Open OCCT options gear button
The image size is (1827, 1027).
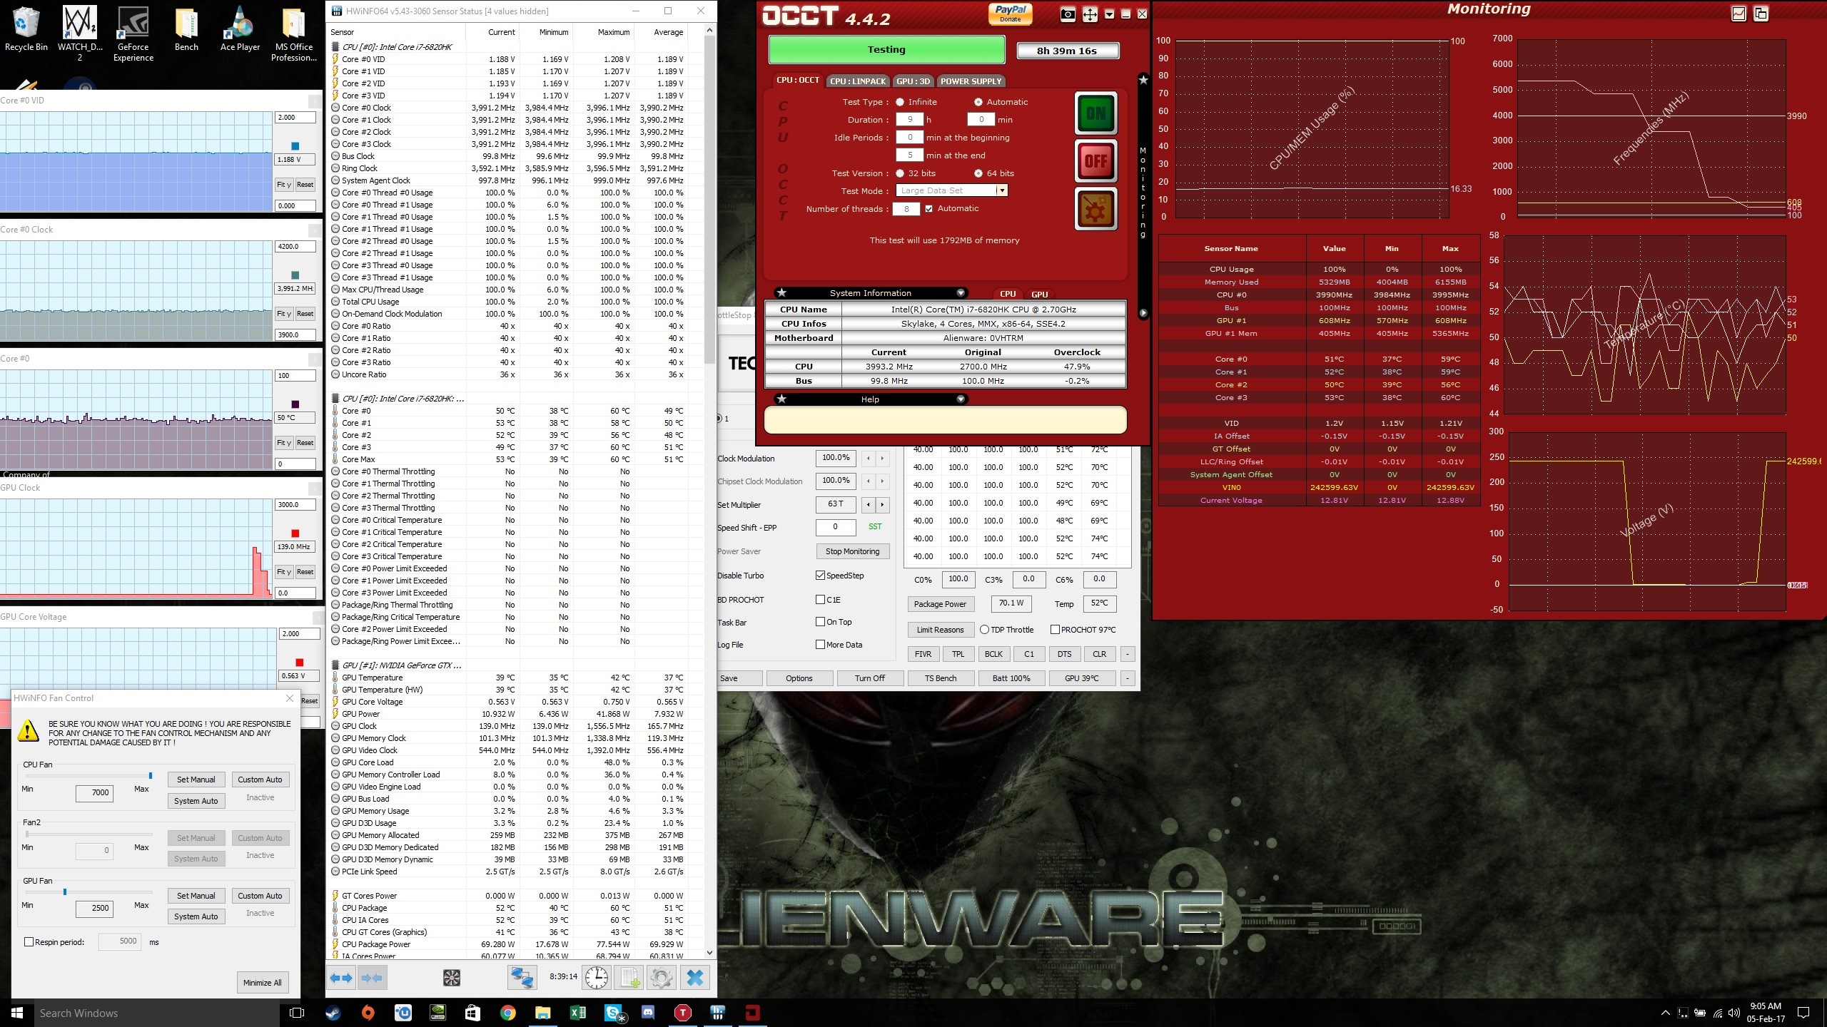coord(1095,210)
